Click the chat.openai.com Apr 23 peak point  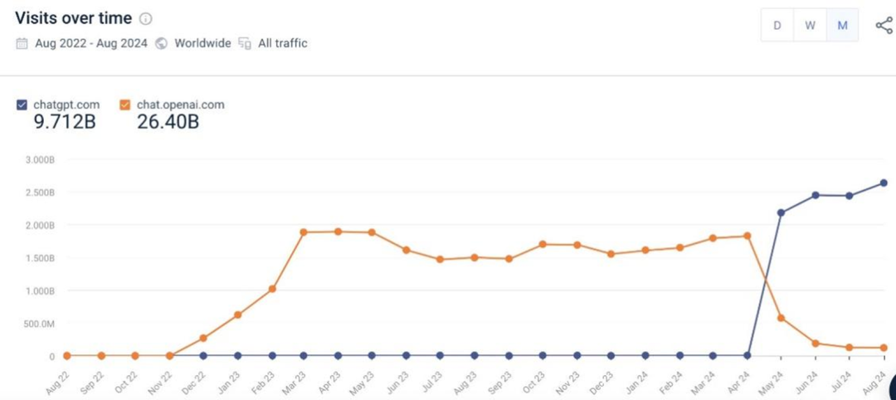[x=338, y=232]
